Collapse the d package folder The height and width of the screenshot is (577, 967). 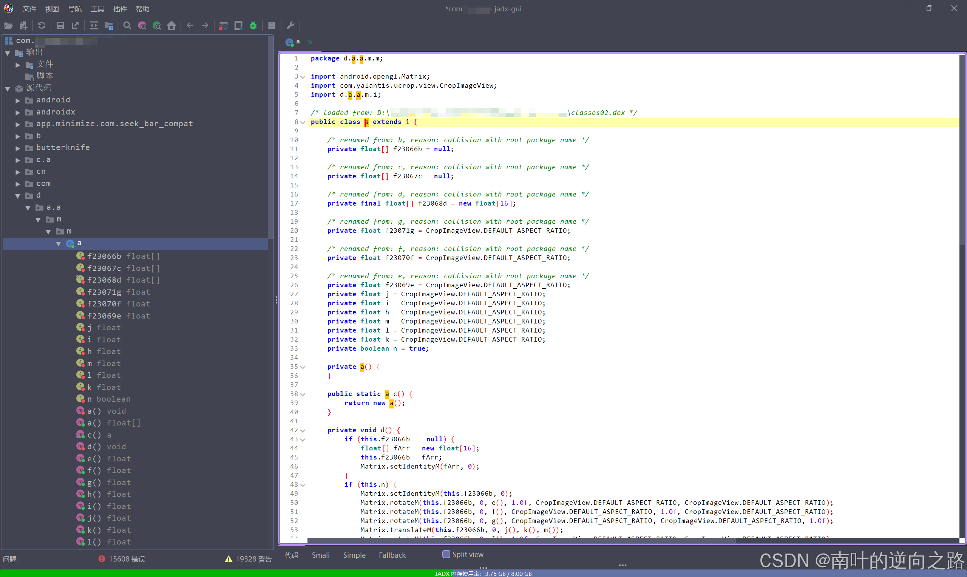tap(18, 196)
